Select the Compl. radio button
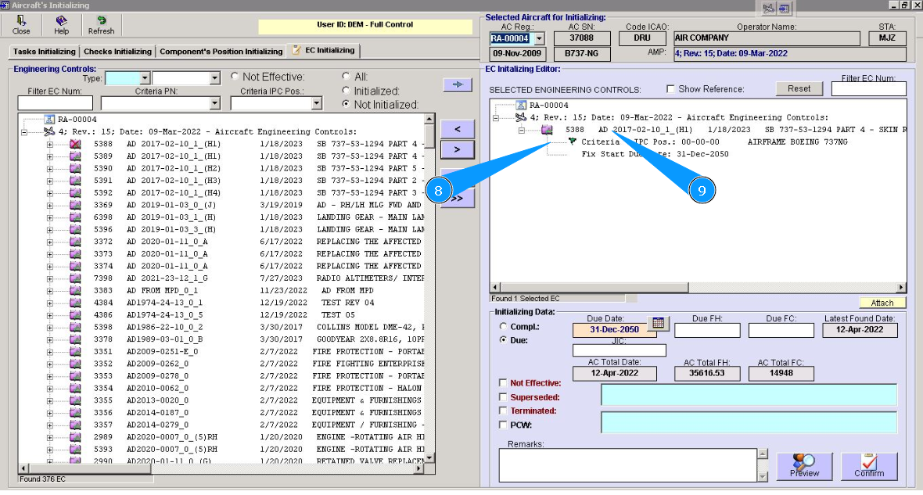The width and height of the screenshot is (923, 495). point(503,326)
